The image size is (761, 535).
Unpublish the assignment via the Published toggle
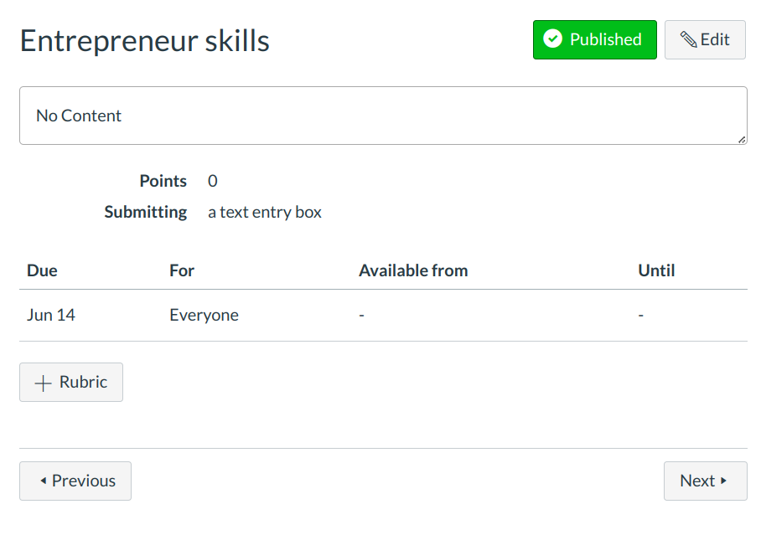594,39
